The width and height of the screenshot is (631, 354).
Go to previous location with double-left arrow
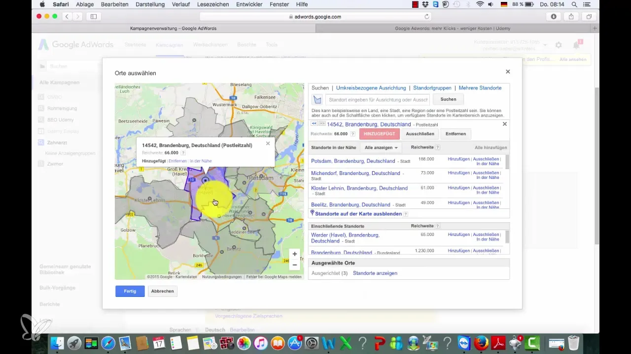click(x=315, y=124)
